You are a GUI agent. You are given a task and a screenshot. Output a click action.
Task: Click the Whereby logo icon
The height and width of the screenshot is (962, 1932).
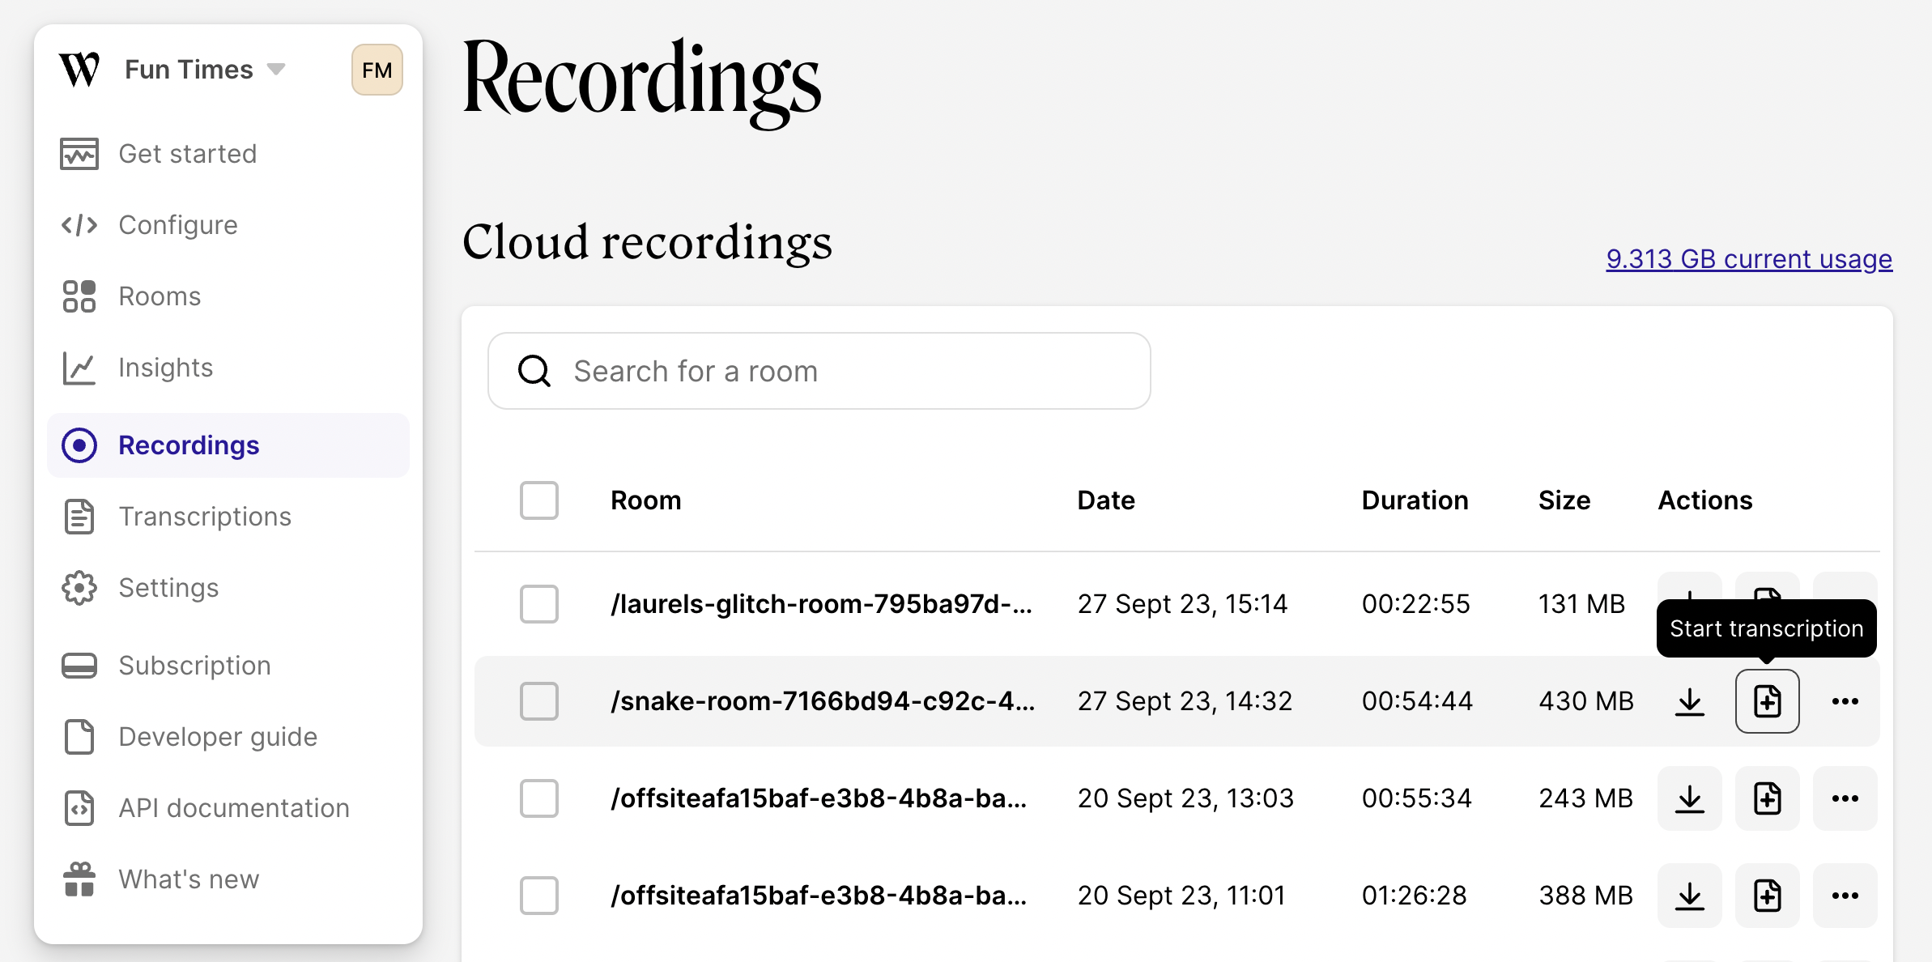79,70
